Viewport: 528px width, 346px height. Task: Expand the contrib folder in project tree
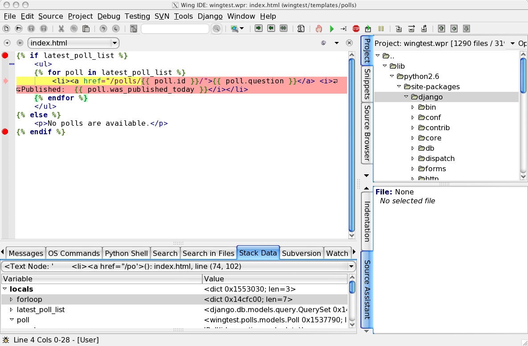click(x=413, y=128)
